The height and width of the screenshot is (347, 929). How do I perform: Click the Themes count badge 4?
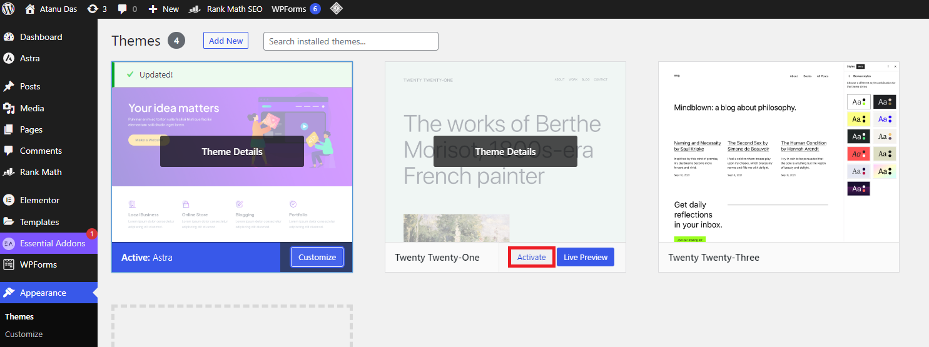tap(177, 41)
